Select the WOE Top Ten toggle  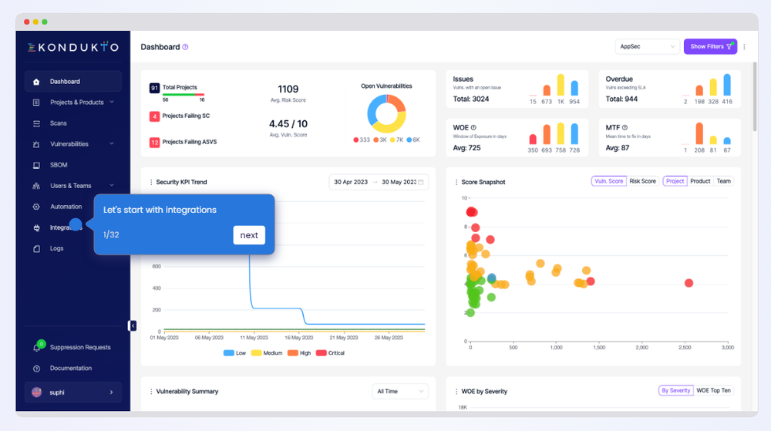point(713,391)
